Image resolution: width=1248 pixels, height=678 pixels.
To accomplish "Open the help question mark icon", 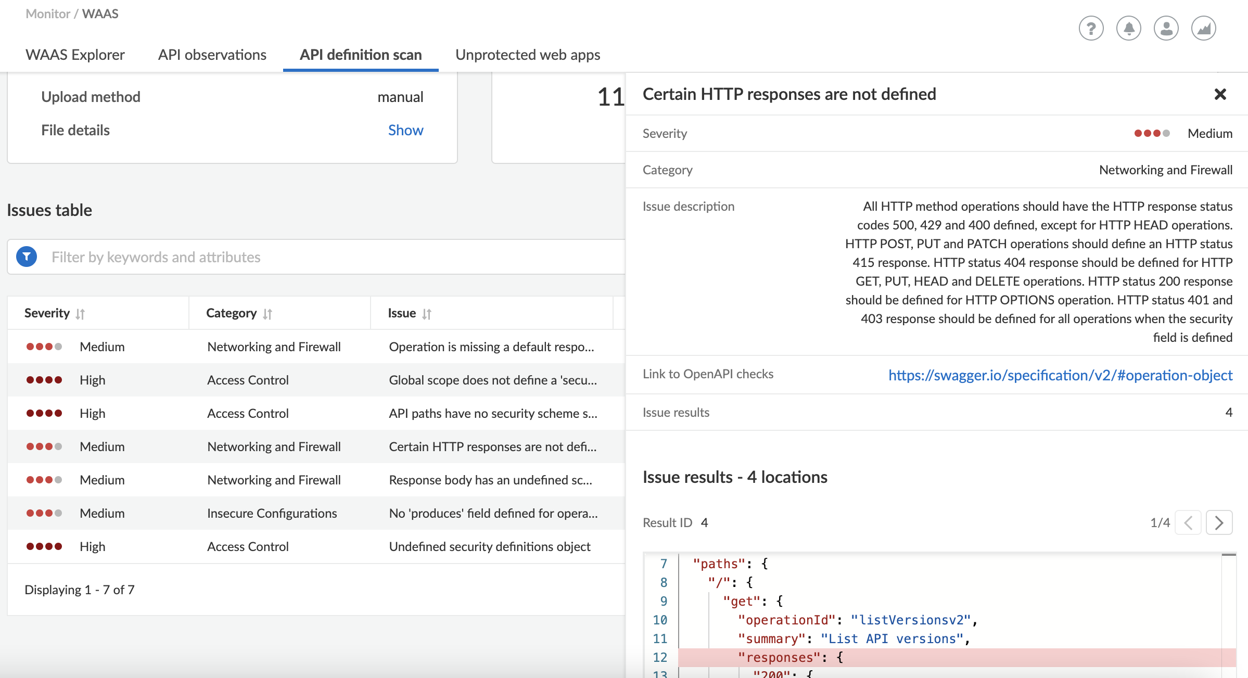I will click(x=1091, y=28).
